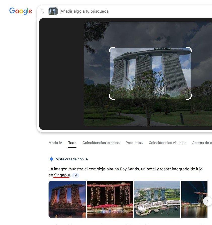Image resolution: width=212 pixels, height=225 pixels.
Task: Click the magnifier search icon
Action: [43, 11]
